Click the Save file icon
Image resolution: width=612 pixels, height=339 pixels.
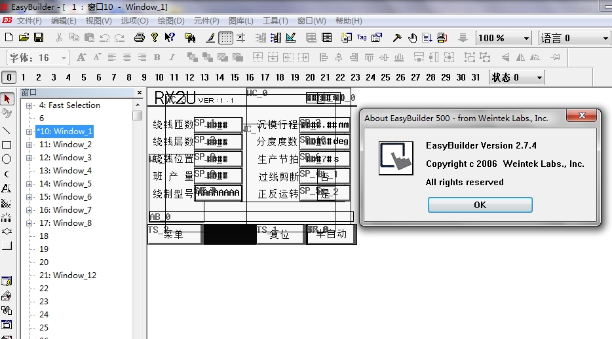39,38
